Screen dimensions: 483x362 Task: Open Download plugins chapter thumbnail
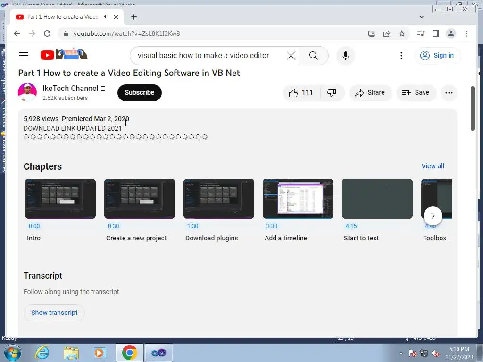pos(219,198)
